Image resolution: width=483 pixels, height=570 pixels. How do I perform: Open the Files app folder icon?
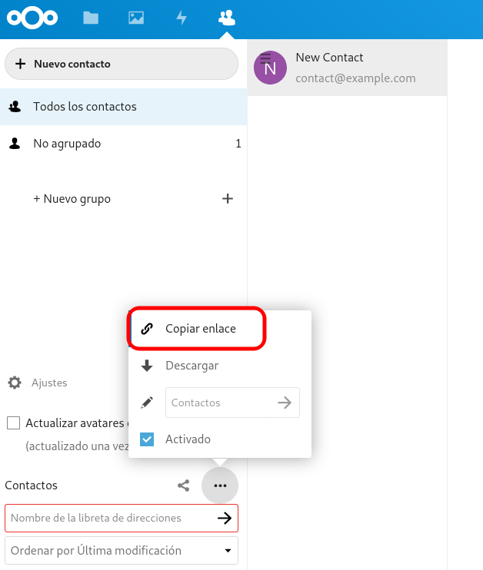click(x=91, y=18)
